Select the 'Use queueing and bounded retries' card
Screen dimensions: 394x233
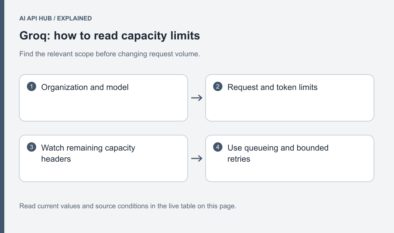(x=290, y=158)
